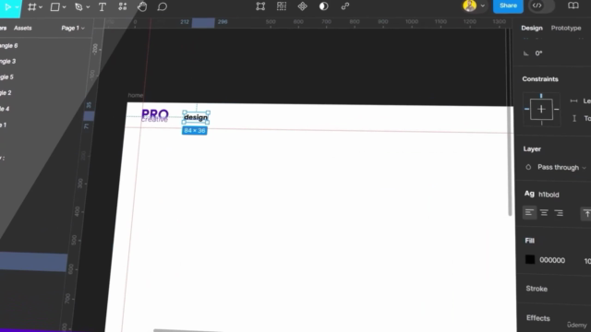Viewport: 591px width, 332px height.
Task: Click the half-circle contrast icon
Action: coord(324,6)
